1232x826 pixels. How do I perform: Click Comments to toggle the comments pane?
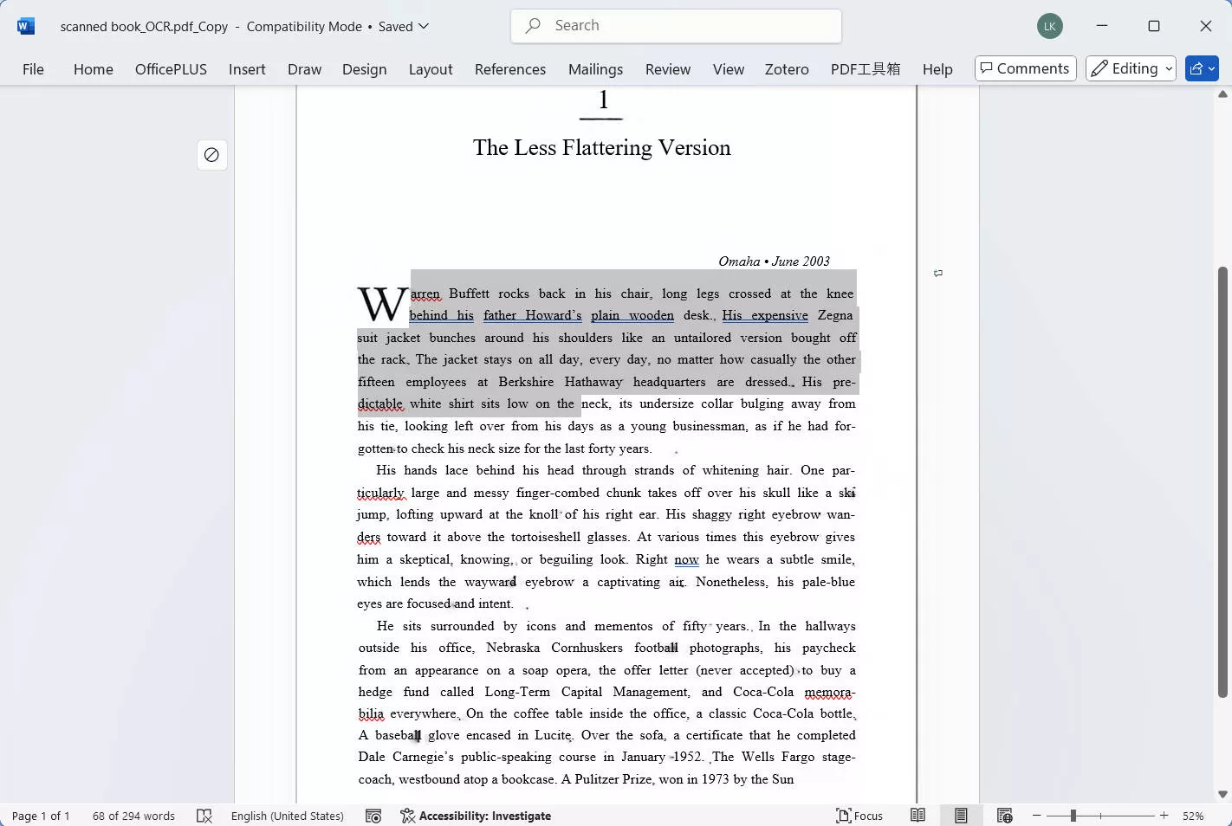(1025, 68)
